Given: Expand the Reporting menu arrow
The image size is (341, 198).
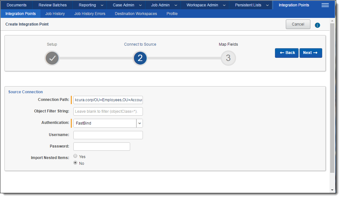Looking at the screenshot, I should pyautogui.click(x=102, y=5).
